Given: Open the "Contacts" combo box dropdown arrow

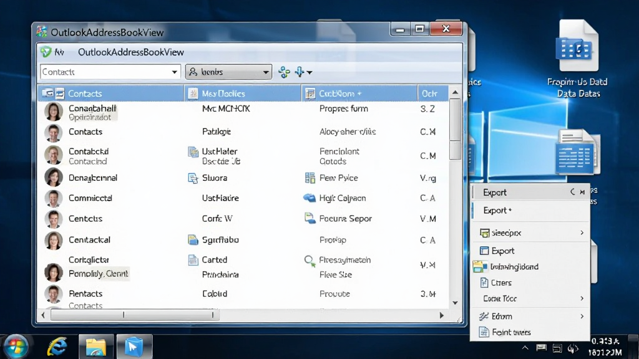Looking at the screenshot, I should 175,72.
